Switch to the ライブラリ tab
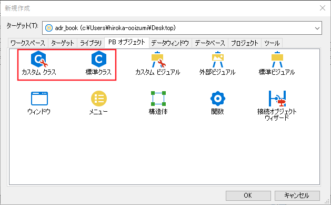Viewport: 331px width, 205px height. (91, 43)
